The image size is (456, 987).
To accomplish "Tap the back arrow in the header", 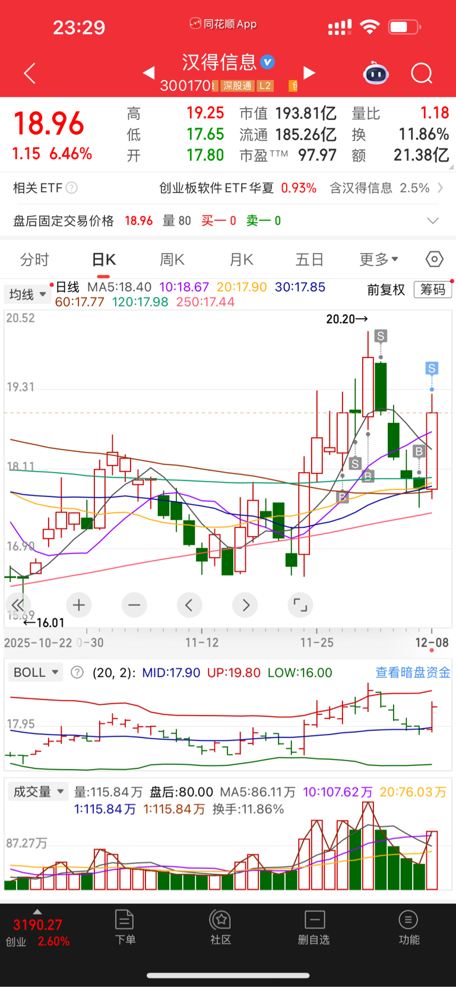I will [x=30, y=73].
